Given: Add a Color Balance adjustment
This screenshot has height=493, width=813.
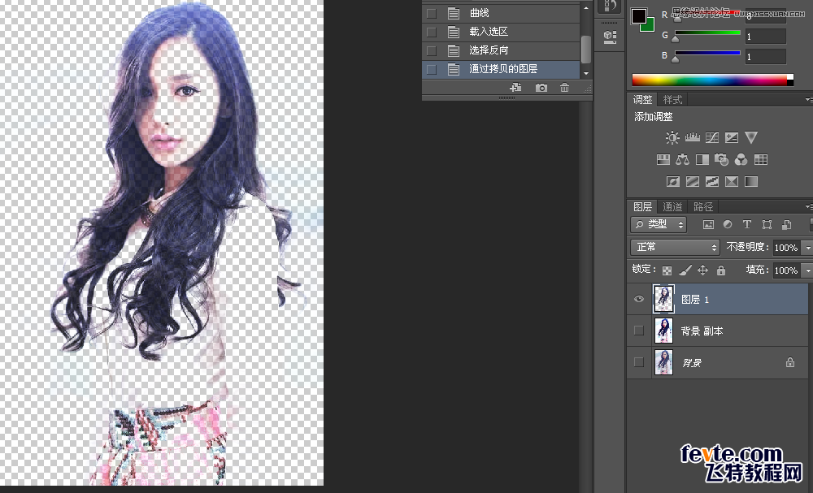Looking at the screenshot, I should (x=682, y=160).
